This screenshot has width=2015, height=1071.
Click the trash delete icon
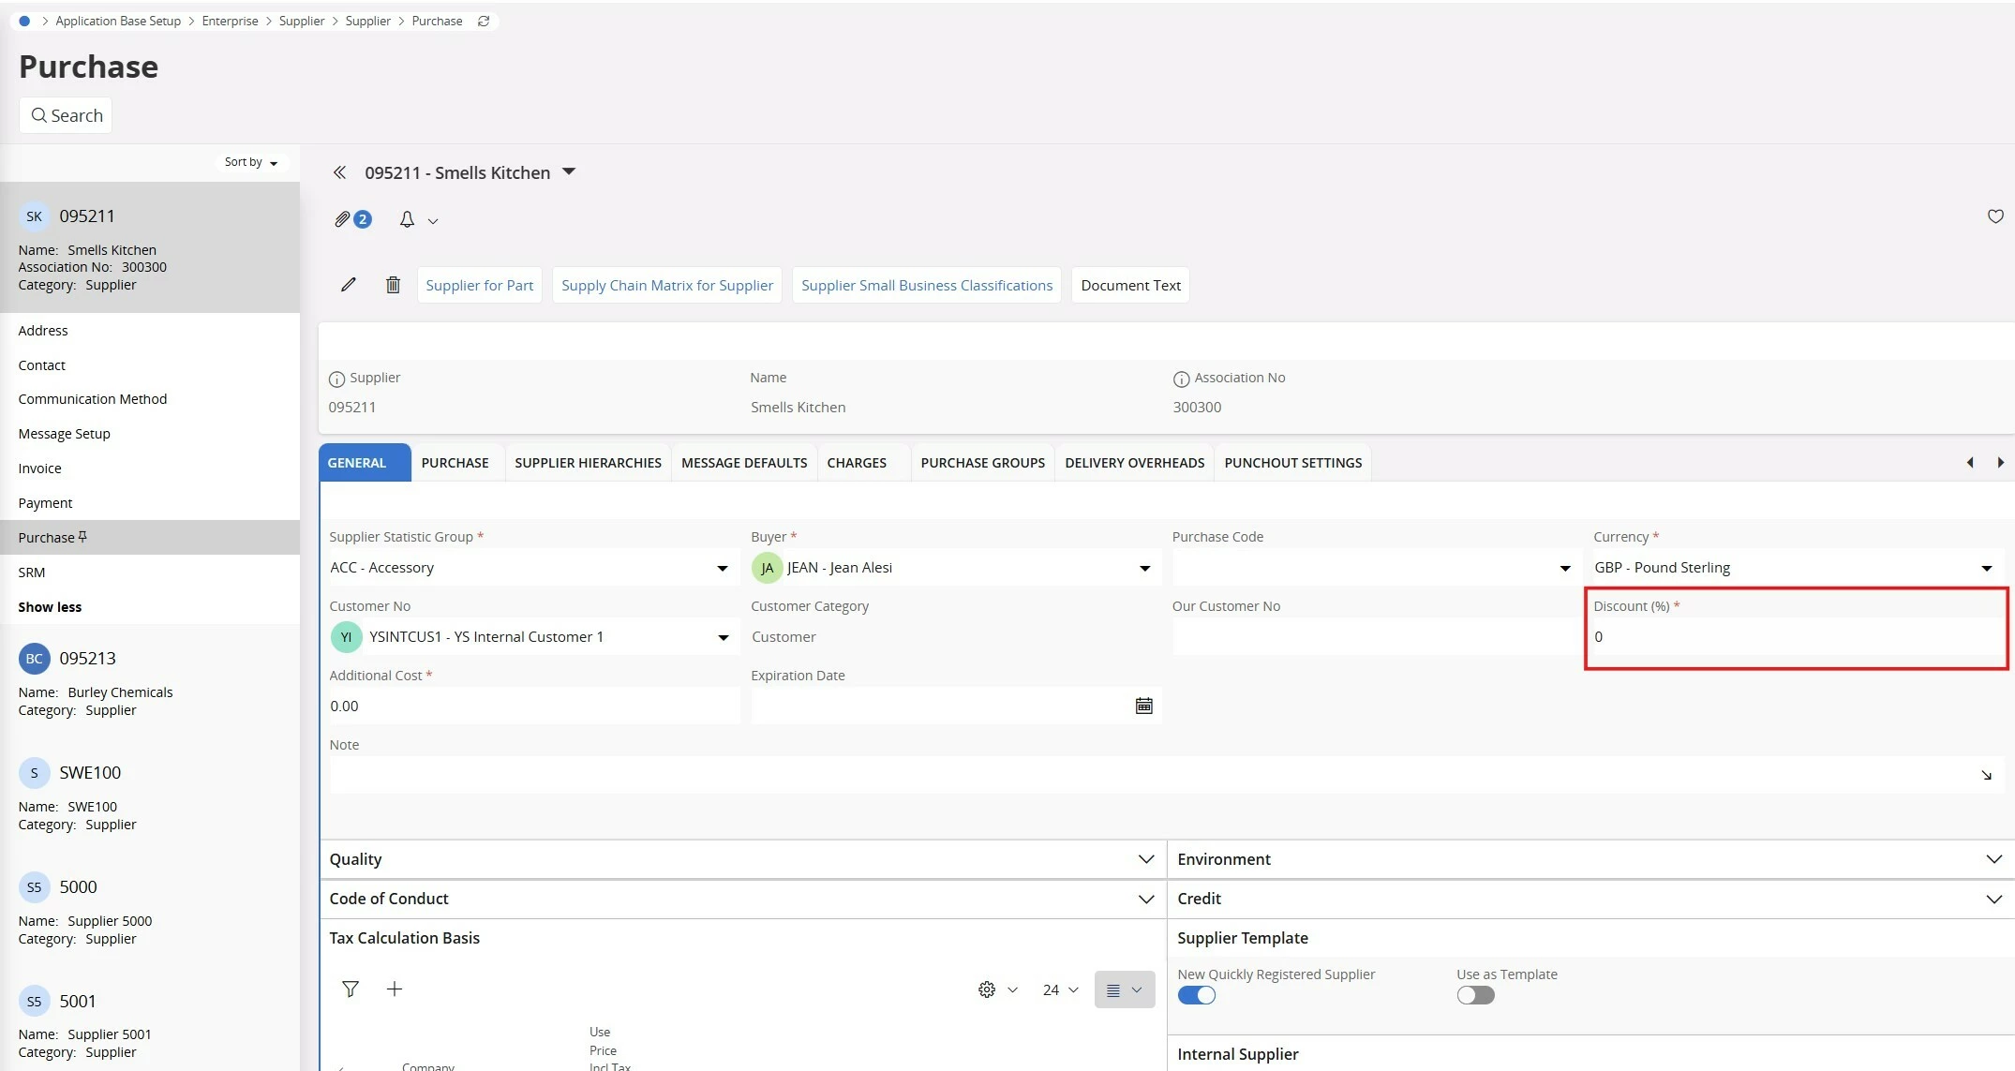(x=393, y=285)
